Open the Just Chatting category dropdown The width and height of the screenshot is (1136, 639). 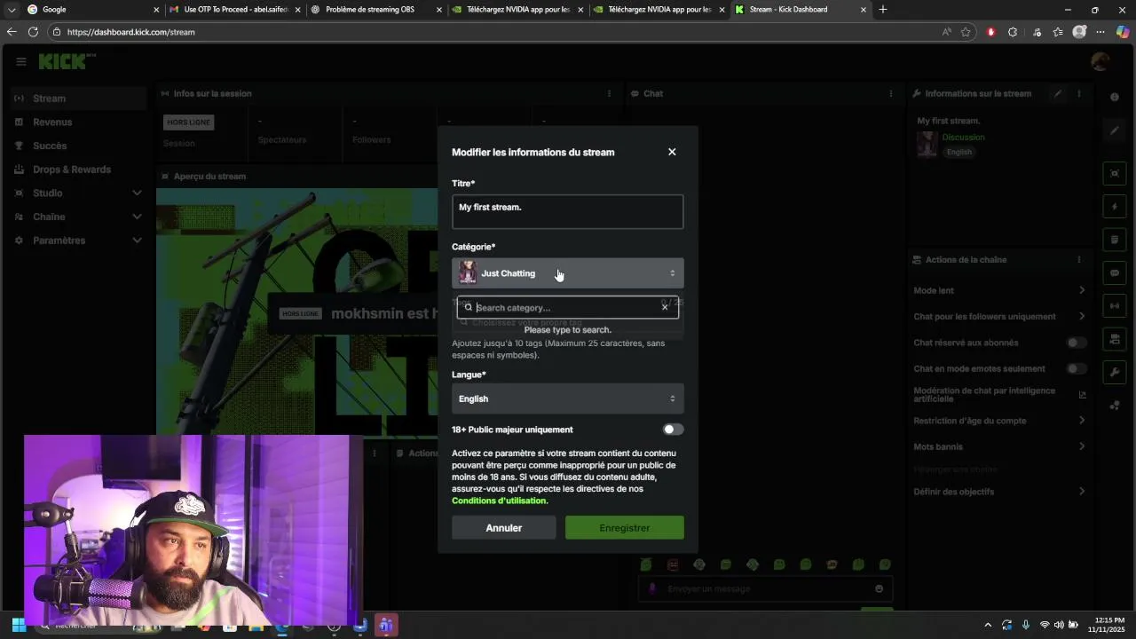point(568,273)
